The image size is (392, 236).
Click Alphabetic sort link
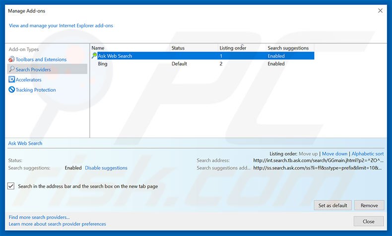click(x=368, y=154)
